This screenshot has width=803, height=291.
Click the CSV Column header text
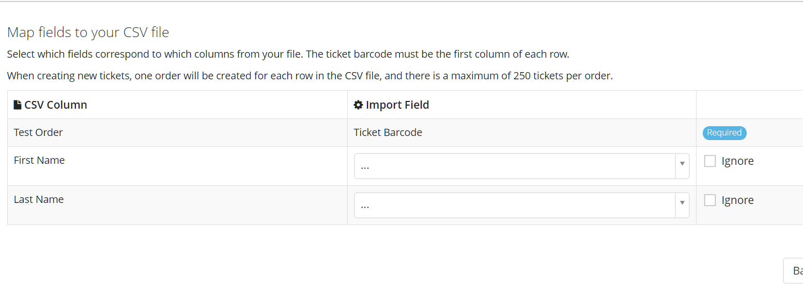(x=56, y=105)
